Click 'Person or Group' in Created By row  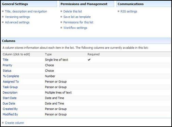tap(56, 109)
